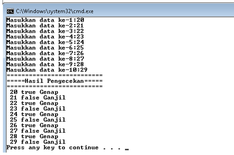Select line 'Masukkan data ke-2:21'
The height and width of the screenshot is (155, 234).
45,25
